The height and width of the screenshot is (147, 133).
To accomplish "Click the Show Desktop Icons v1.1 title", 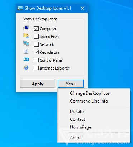I will [48, 8].
